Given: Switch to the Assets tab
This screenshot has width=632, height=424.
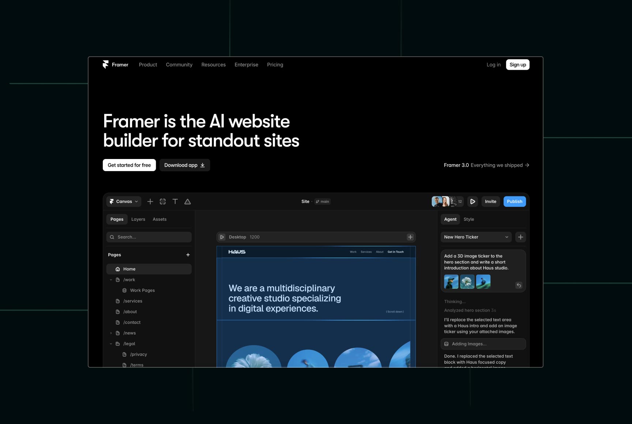Looking at the screenshot, I should tap(159, 219).
